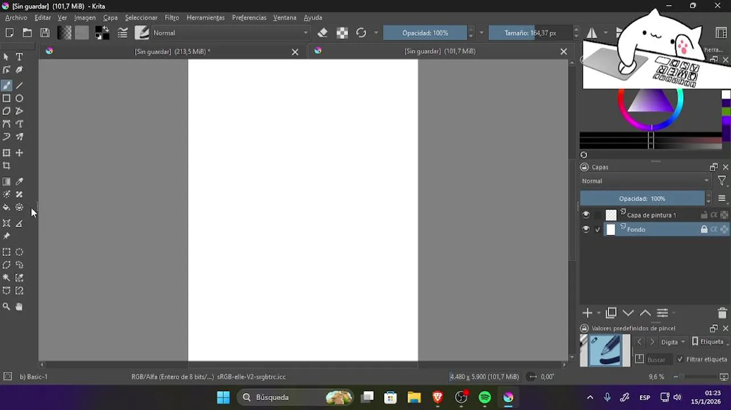The height and width of the screenshot is (410, 731).
Task: Unlock the Fondo layer
Action: pyautogui.click(x=704, y=229)
